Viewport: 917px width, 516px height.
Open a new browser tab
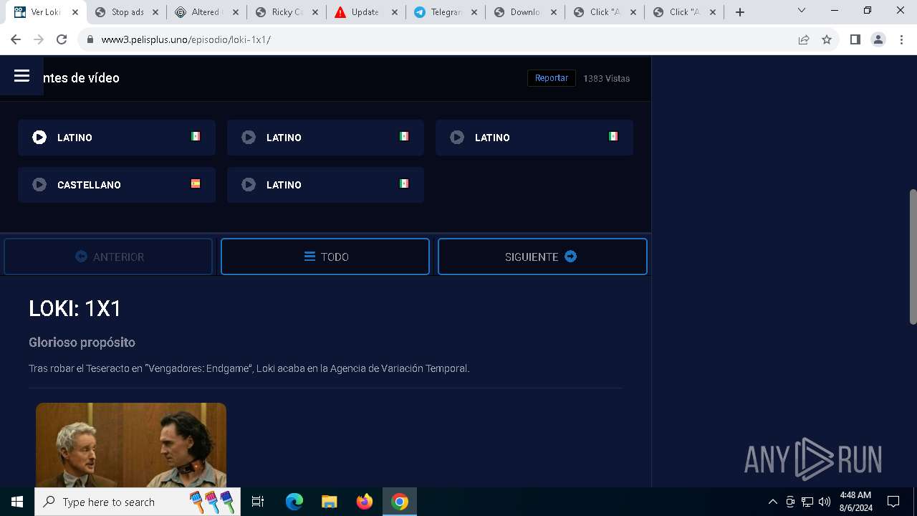click(740, 12)
